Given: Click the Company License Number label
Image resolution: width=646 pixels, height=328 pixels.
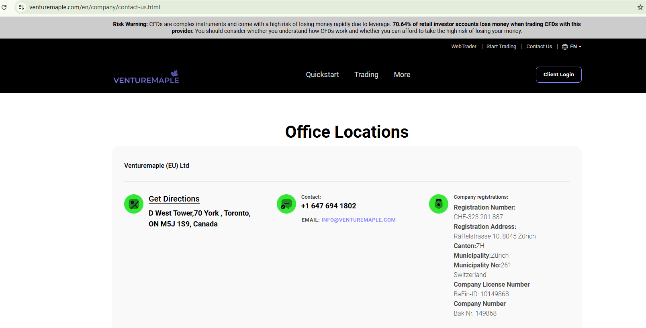Looking at the screenshot, I should [x=492, y=284].
